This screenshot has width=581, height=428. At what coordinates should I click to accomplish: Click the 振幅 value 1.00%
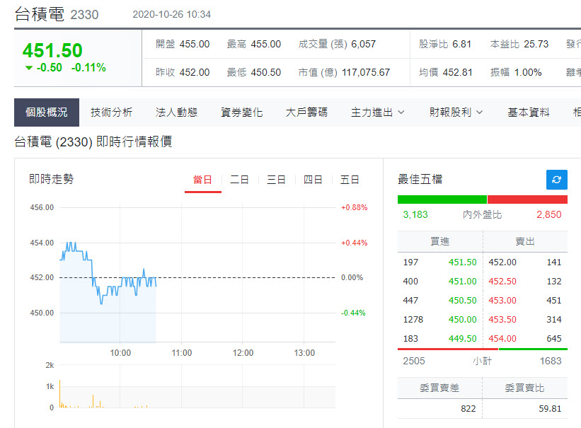point(528,72)
